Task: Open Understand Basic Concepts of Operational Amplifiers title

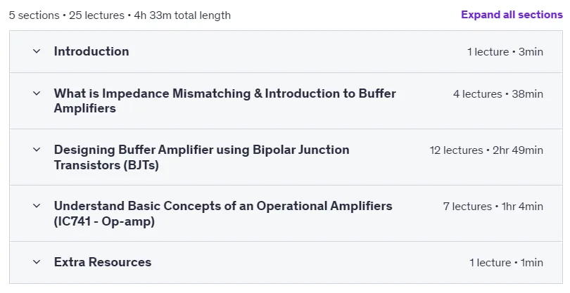Action: click(x=223, y=214)
